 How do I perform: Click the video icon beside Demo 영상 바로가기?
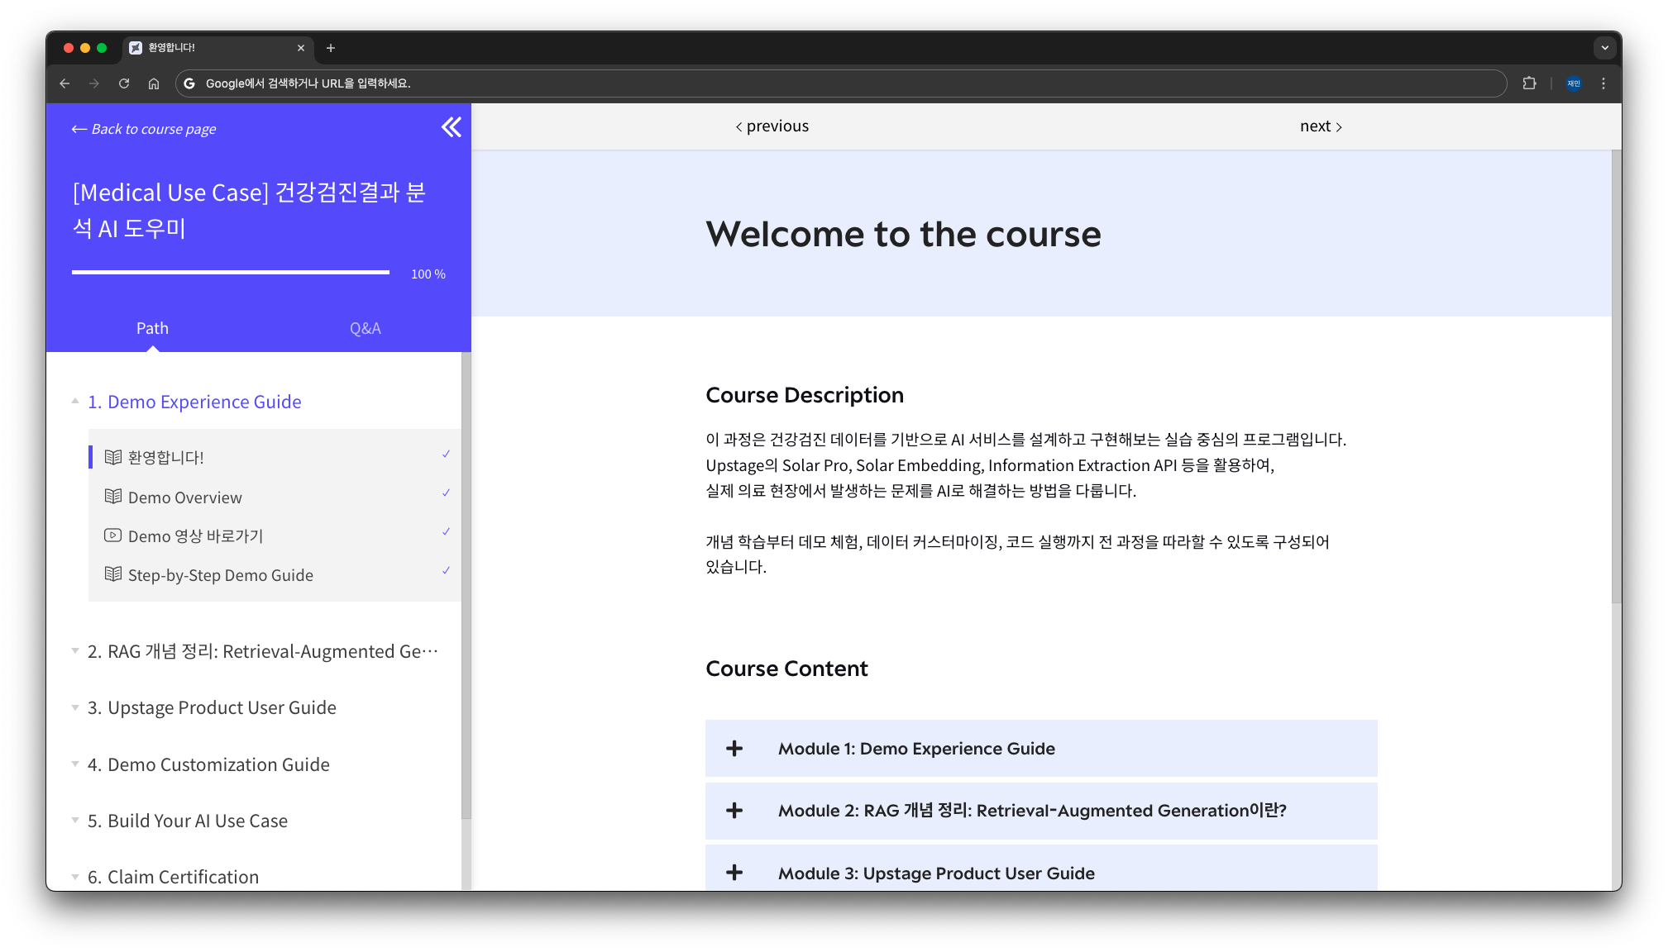(x=112, y=535)
